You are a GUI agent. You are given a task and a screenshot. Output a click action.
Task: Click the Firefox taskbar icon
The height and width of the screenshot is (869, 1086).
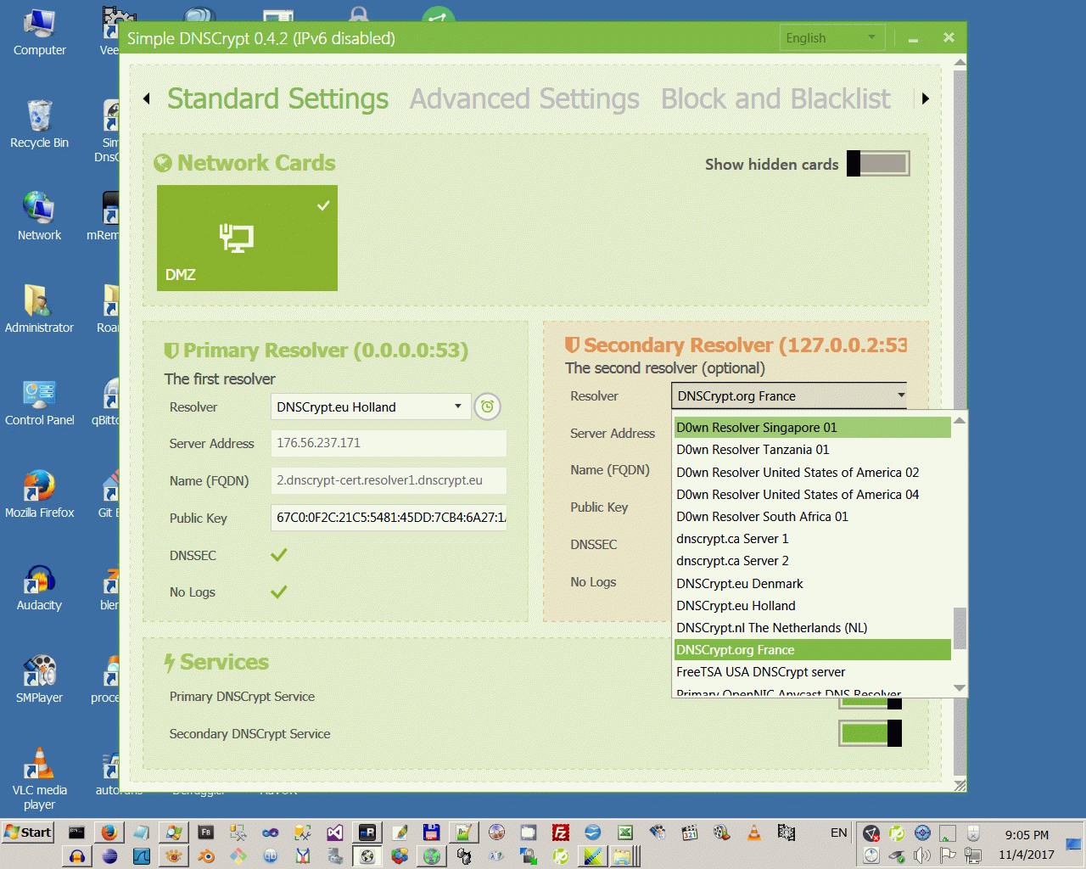coord(109,833)
